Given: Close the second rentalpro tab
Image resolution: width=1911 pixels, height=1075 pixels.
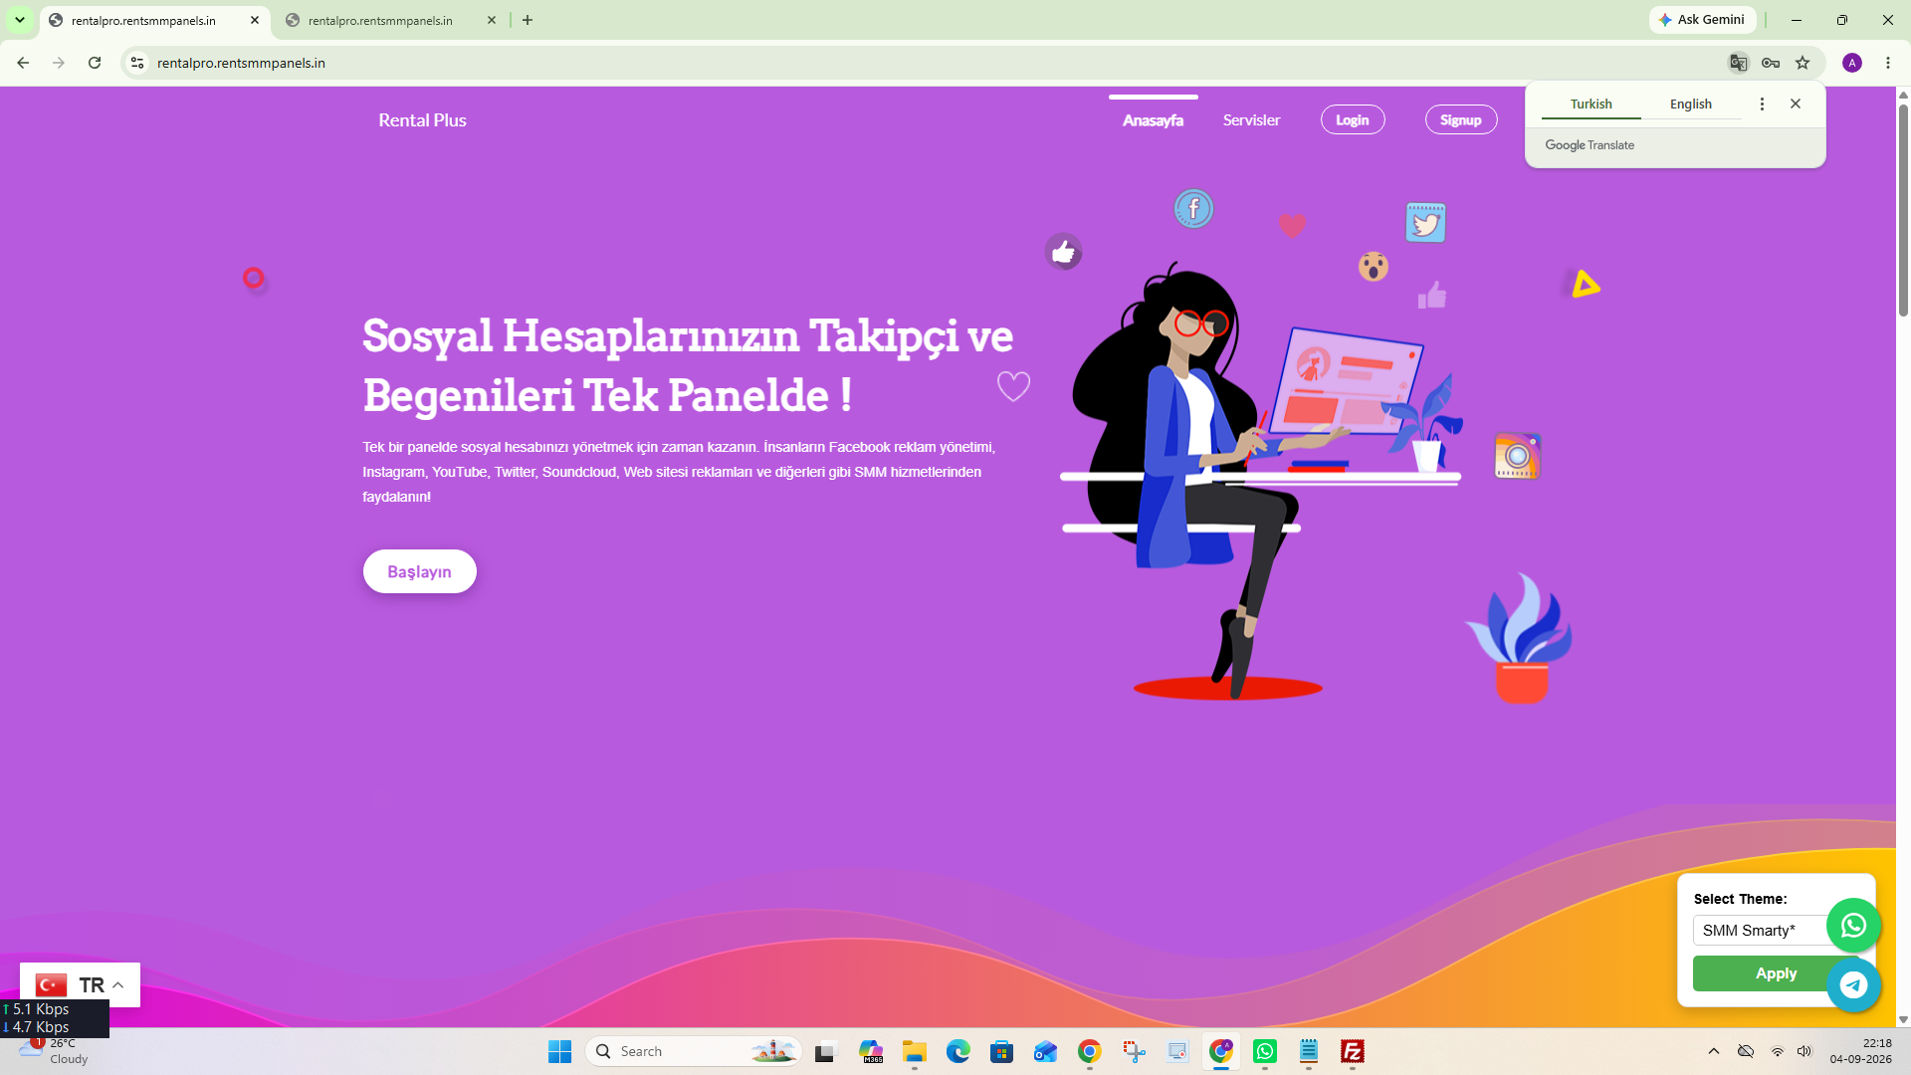Looking at the screenshot, I should pyautogui.click(x=492, y=20).
